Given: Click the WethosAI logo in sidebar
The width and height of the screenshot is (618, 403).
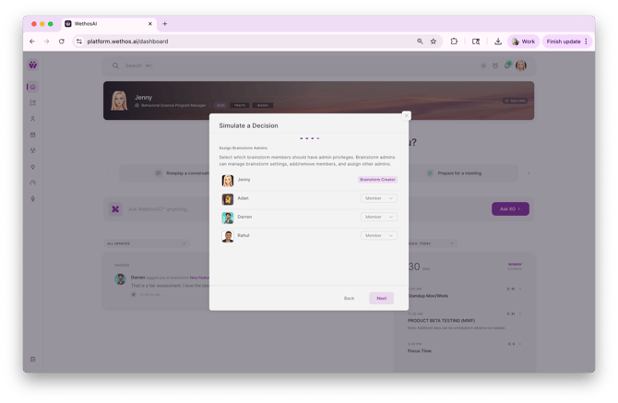Looking at the screenshot, I should coord(33,65).
